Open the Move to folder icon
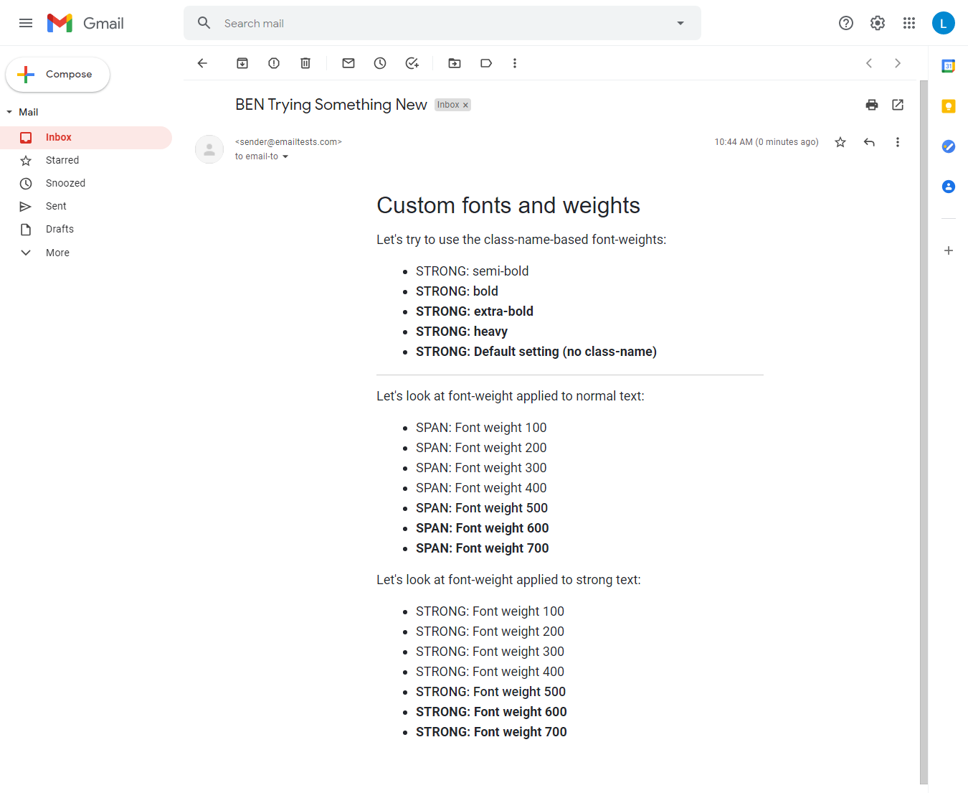The height and width of the screenshot is (793, 968). pos(455,63)
